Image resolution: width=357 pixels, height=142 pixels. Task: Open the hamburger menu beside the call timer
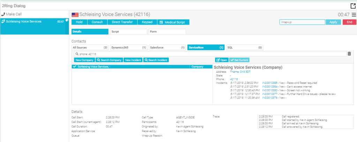click(x=354, y=15)
